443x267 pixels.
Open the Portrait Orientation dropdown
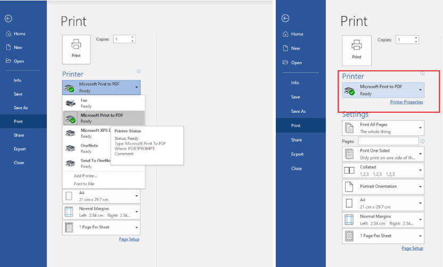coord(383,187)
